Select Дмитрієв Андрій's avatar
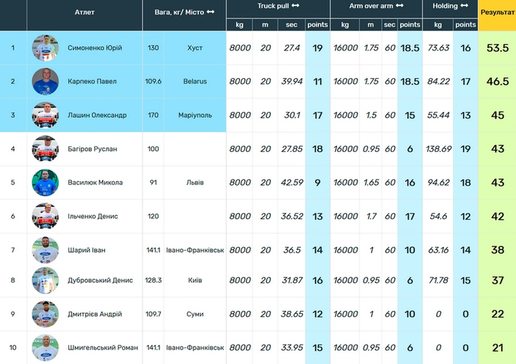 pos(45,314)
